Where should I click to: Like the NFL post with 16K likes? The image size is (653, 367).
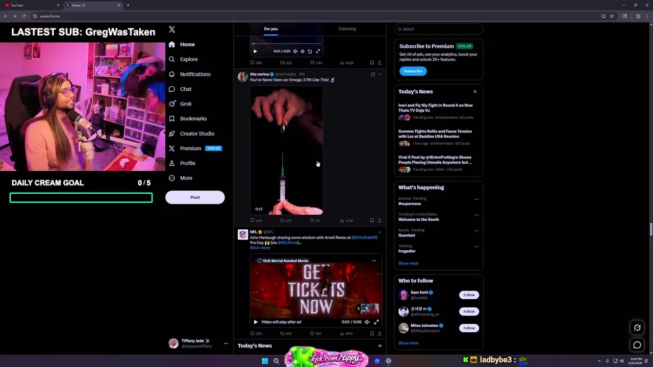point(316,334)
